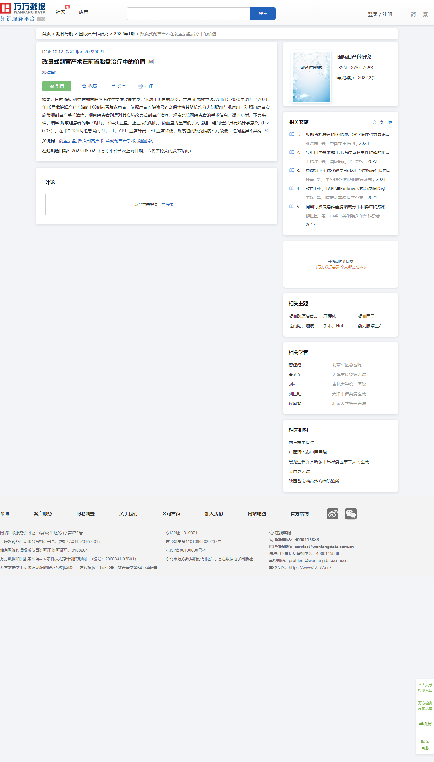Image resolution: width=434 pixels, height=762 pixels.
Task: Select related topic 凝血因子
Action: (366, 316)
